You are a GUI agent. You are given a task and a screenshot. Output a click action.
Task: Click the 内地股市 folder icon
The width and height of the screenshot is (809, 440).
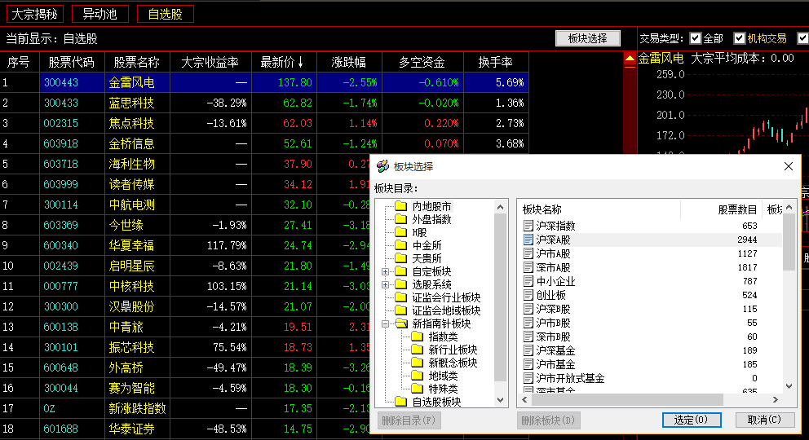pyautogui.click(x=400, y=206)
